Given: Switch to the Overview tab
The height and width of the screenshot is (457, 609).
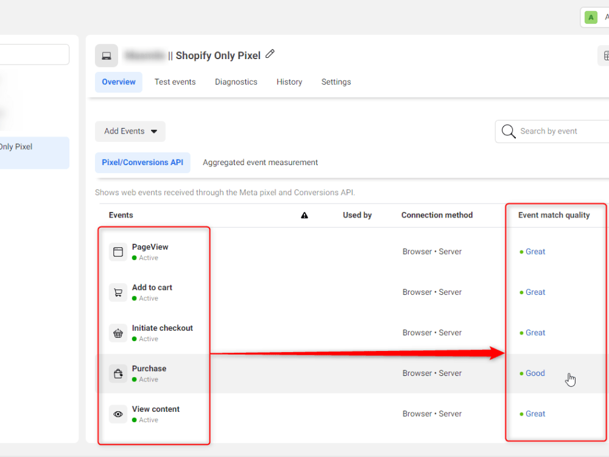Looking at the screenshot, I should (x=119, y=82).
